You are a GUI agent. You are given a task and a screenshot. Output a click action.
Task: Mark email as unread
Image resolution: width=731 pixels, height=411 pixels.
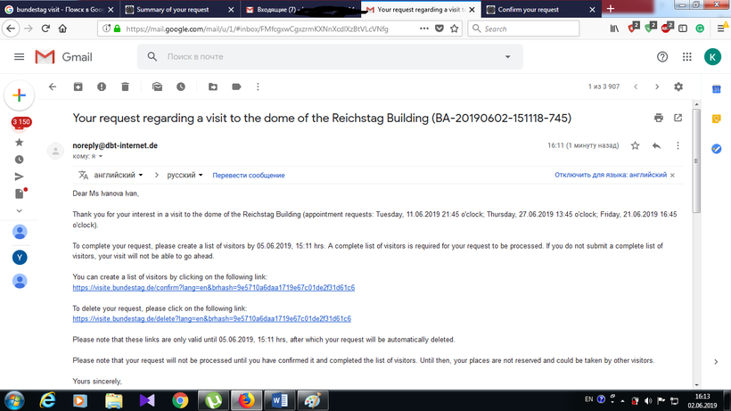point(158,86)
